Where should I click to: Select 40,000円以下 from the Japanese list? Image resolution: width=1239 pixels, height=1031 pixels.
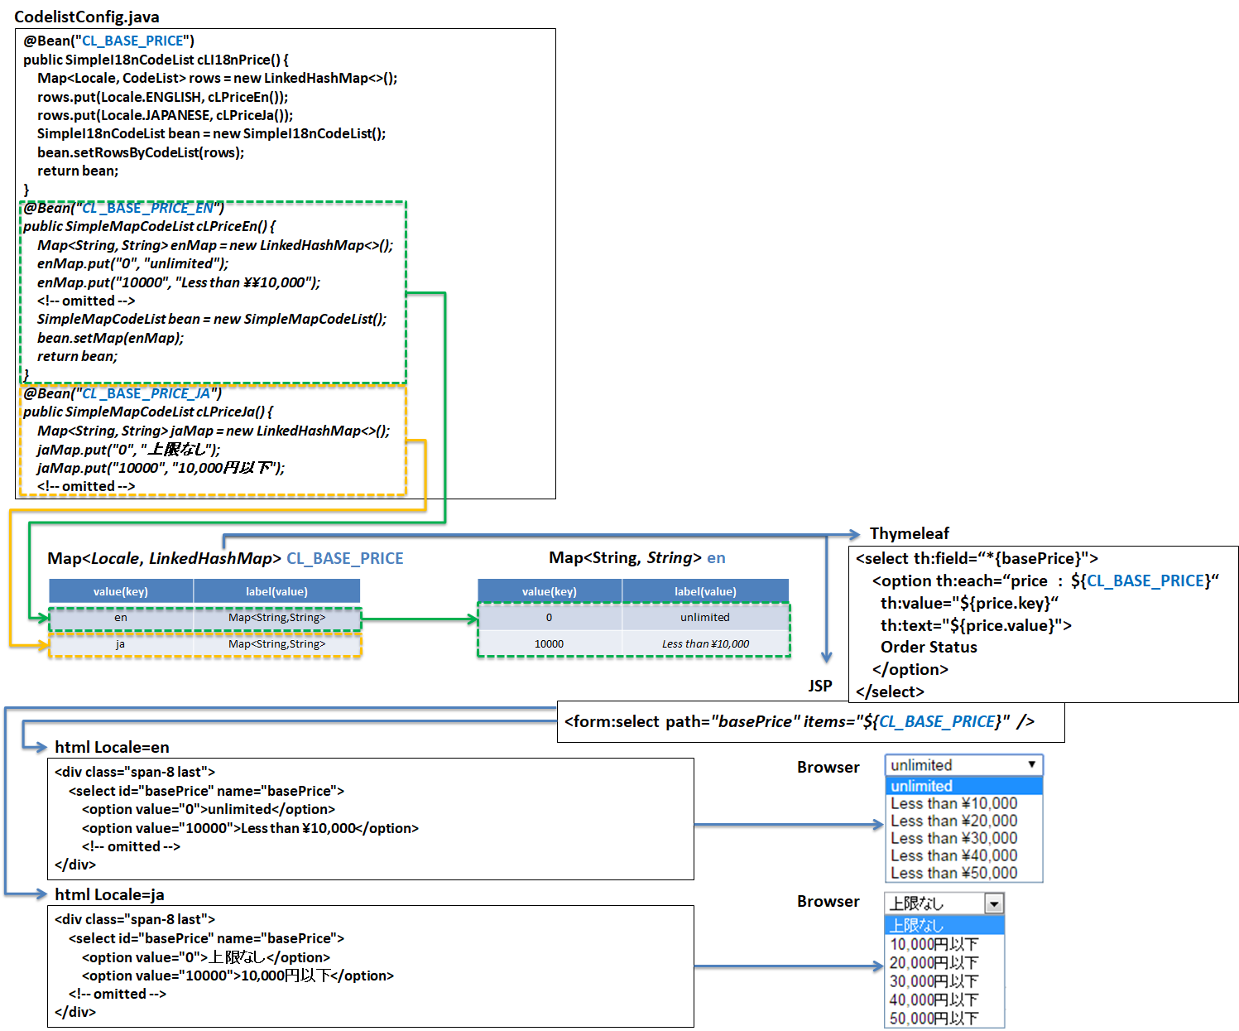click(934, 1000)
